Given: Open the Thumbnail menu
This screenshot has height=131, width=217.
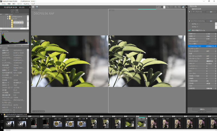Looking at the screenshot, I should pos(26,4).
